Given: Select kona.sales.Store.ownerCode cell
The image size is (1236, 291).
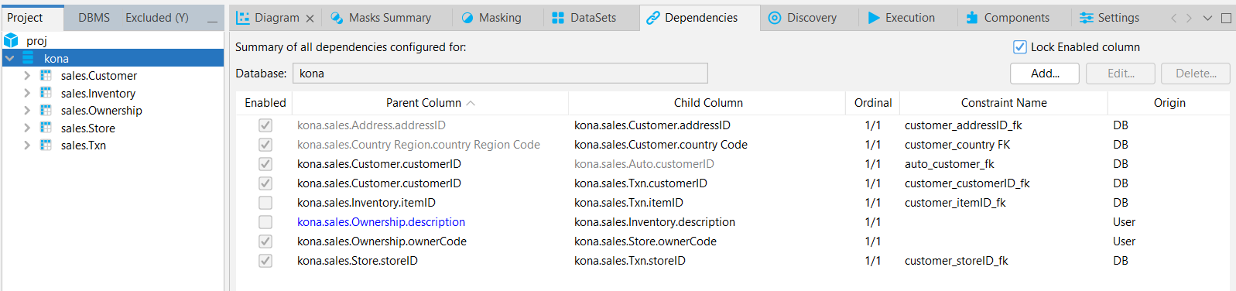Looking at the screenshot, I should pos(645,241).
